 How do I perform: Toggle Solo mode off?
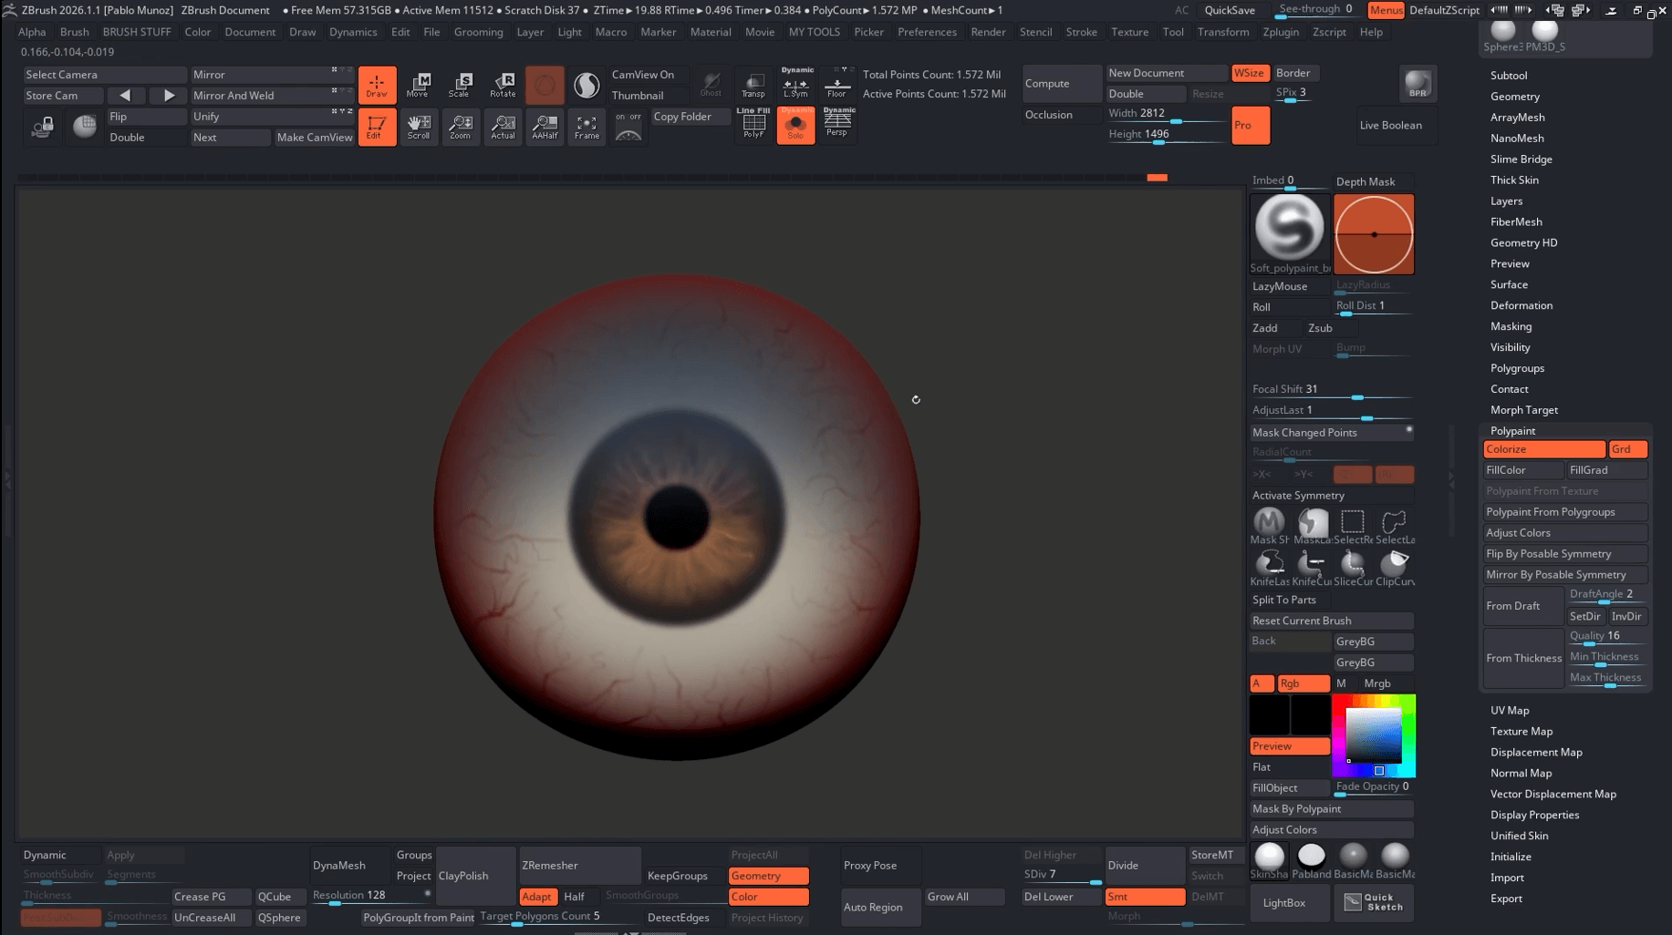[795, 126]
